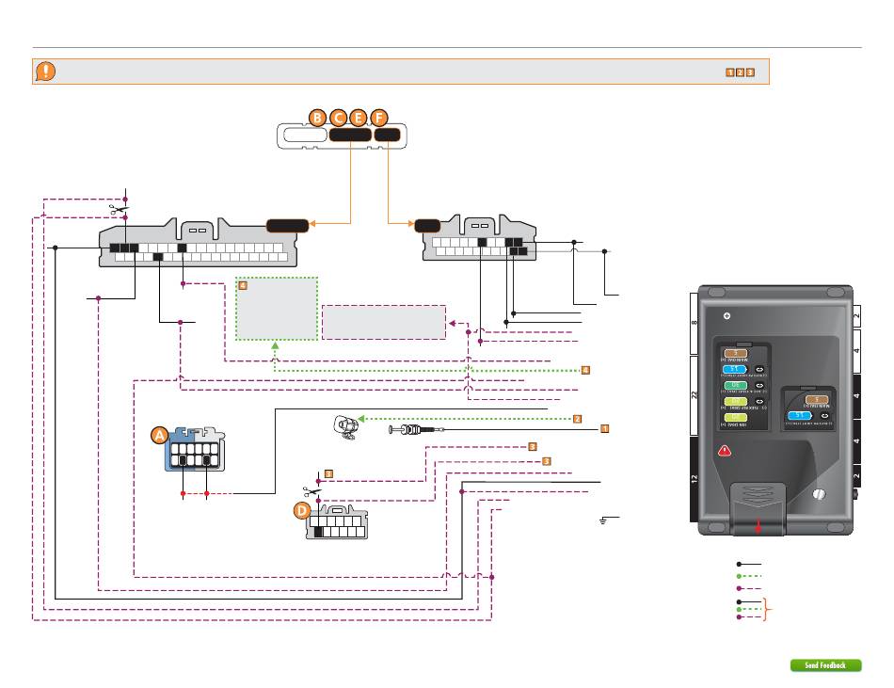
Task: Click the plus symbol on the module cover
Action: [726, 316]
